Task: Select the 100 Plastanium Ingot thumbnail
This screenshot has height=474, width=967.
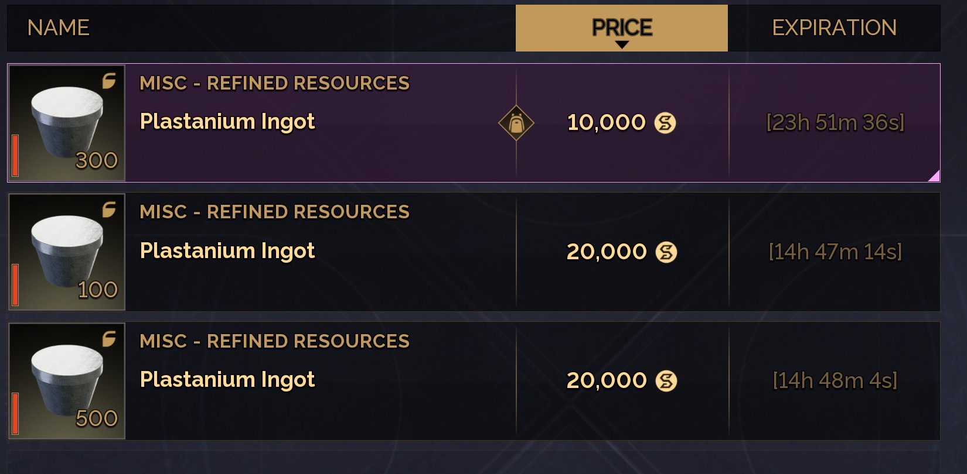Action: pyautogui.click(x=67, y=252)
